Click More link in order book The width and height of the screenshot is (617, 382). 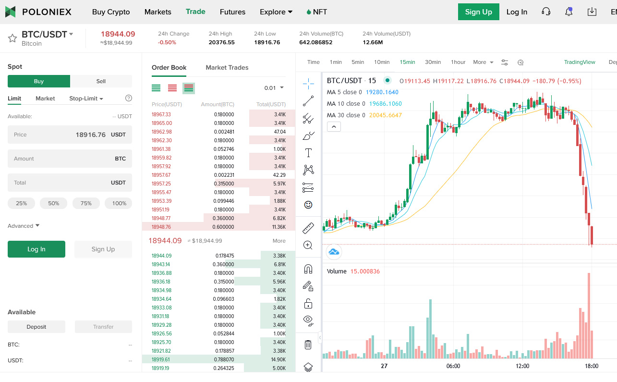point(279,241)
